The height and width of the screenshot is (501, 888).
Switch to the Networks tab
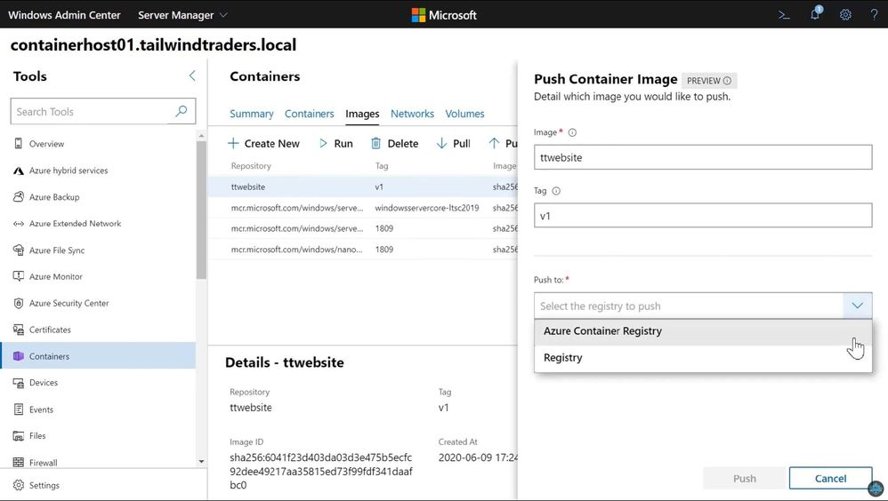click(412, 114)
